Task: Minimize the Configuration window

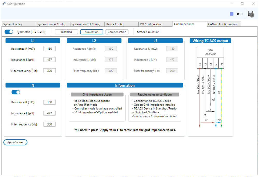Action: tap(231, 4)
